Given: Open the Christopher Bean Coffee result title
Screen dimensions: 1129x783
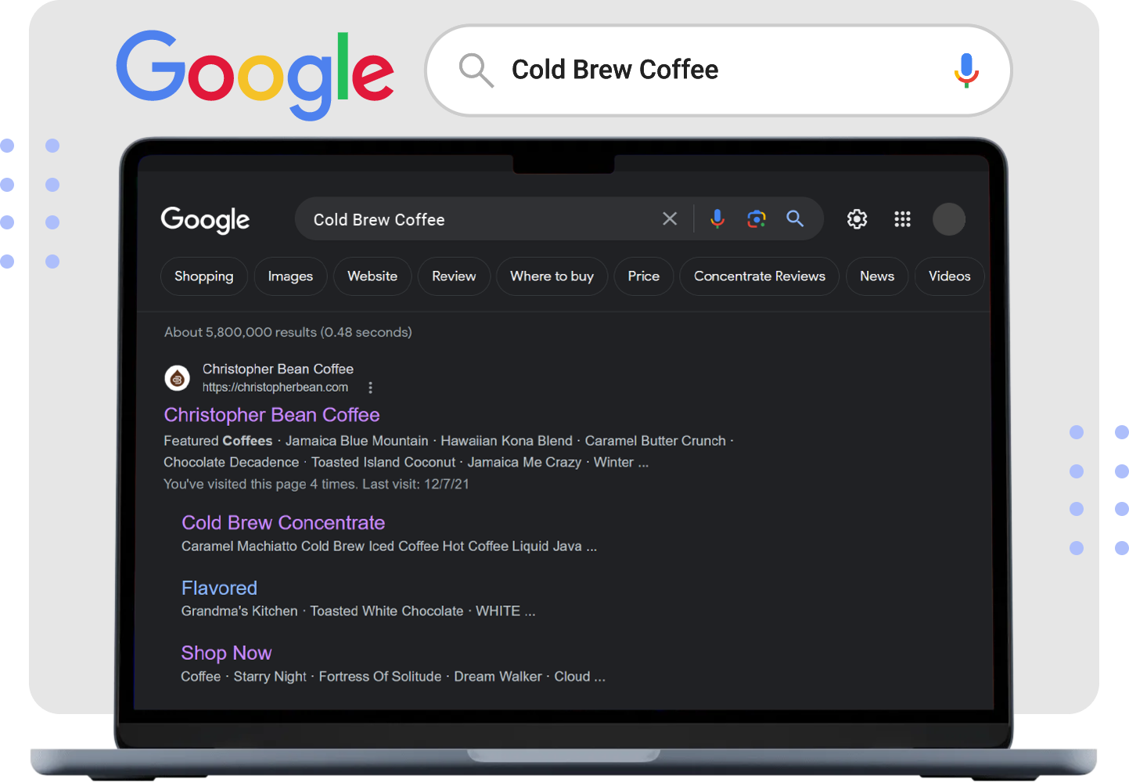Looking at the screenshot, I should tap(271, 415).
